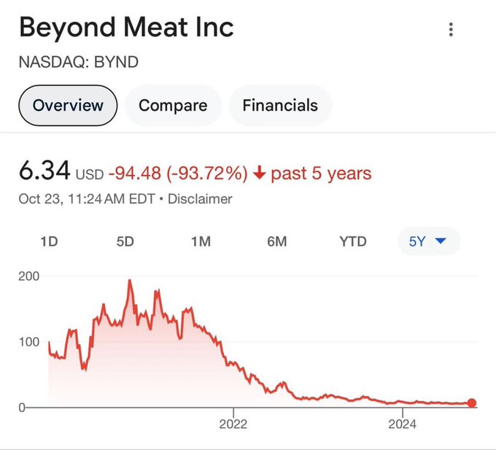Click the 200 label on the y-axis
This screenshot has height=450, width=496.
pyautogui.click(x=29, y=276)
